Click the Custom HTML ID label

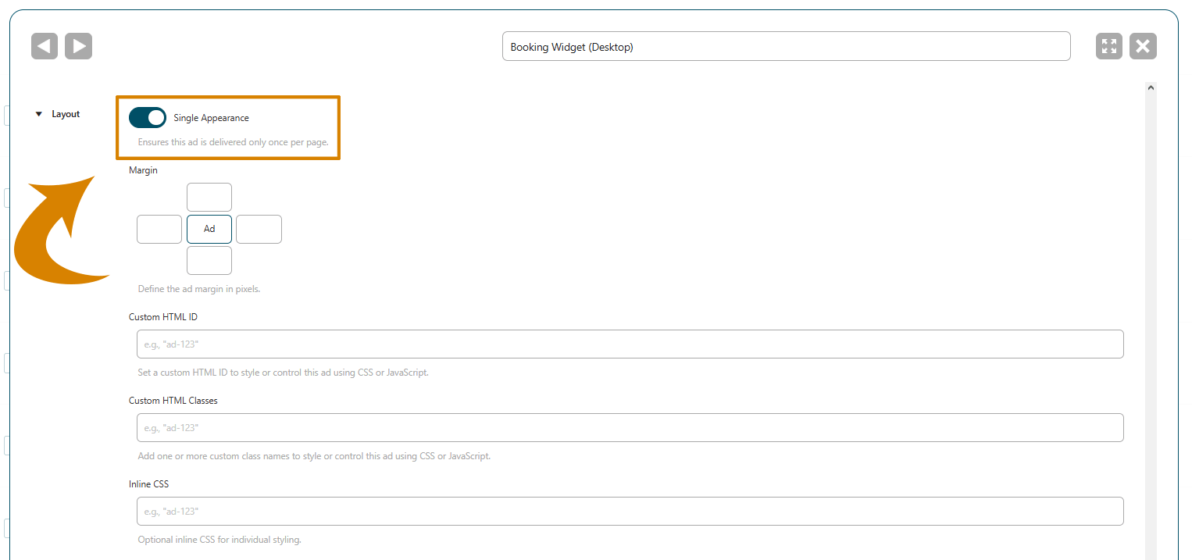coord(168,317)
